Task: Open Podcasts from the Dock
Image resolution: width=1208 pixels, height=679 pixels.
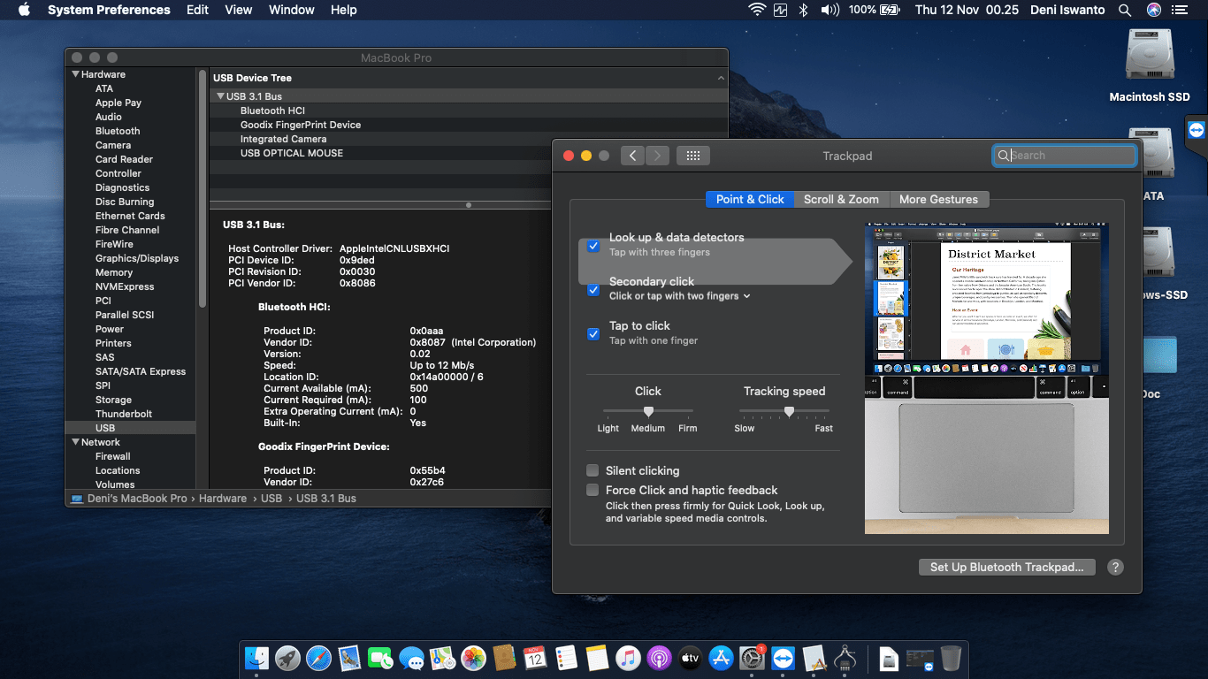Action: pos(659,658)
